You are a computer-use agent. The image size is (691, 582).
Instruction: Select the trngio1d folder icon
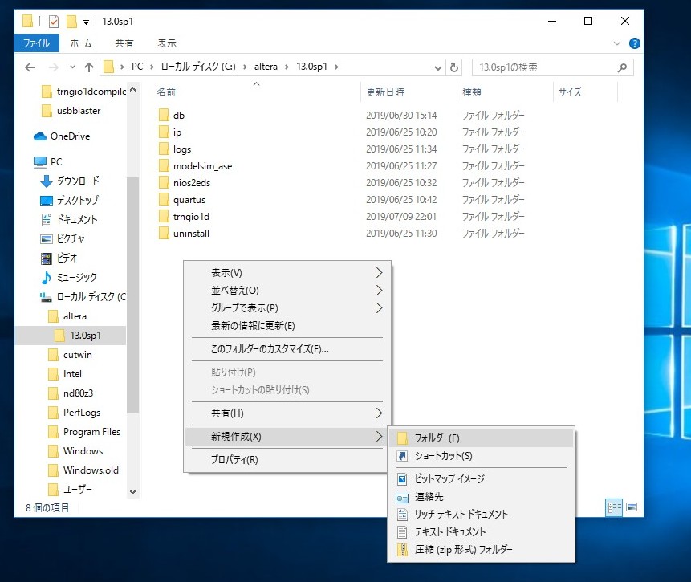pyautogui.click(x=164, y=217)
